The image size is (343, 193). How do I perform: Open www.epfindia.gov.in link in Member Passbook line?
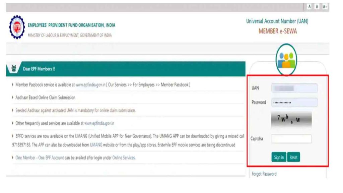pyautogui.click(x=90, y=85)
